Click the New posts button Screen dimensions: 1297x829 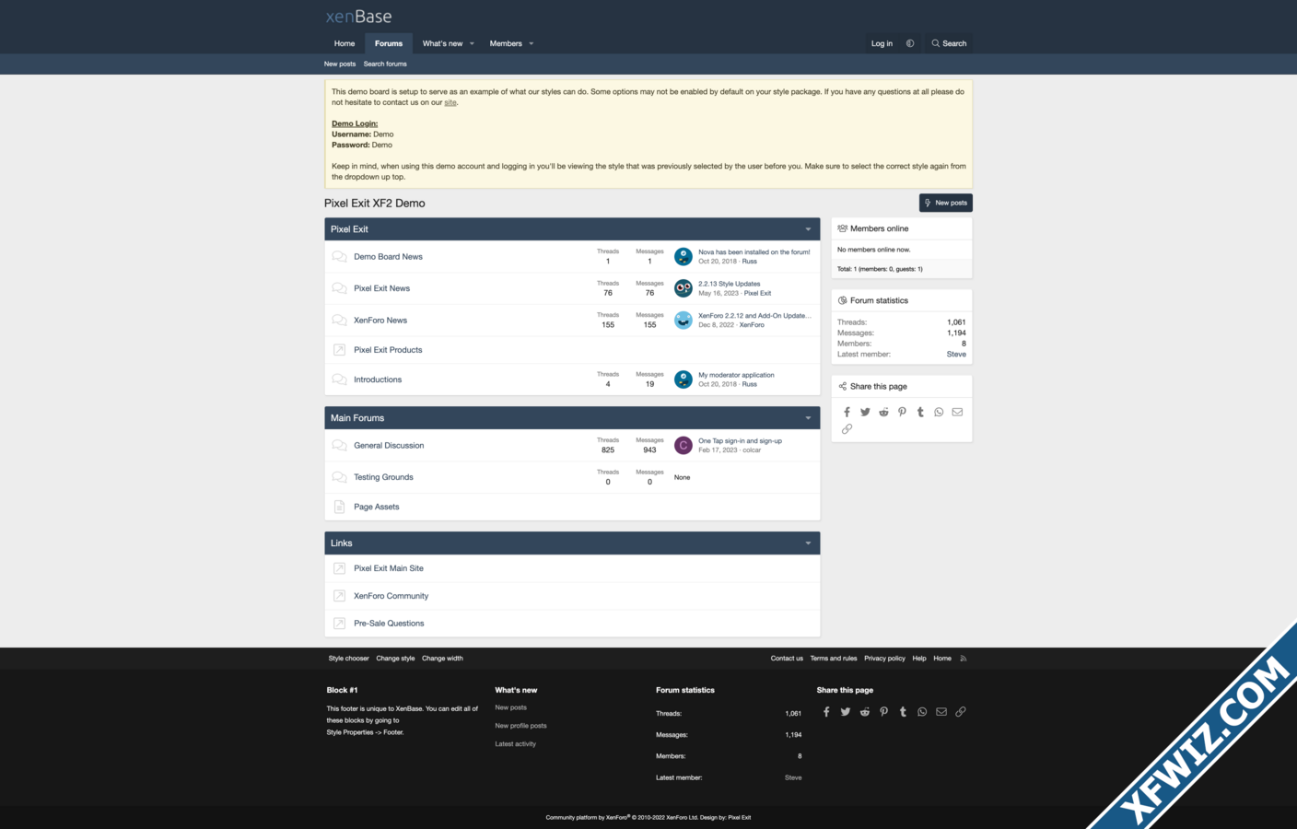[x=946, y=203]
